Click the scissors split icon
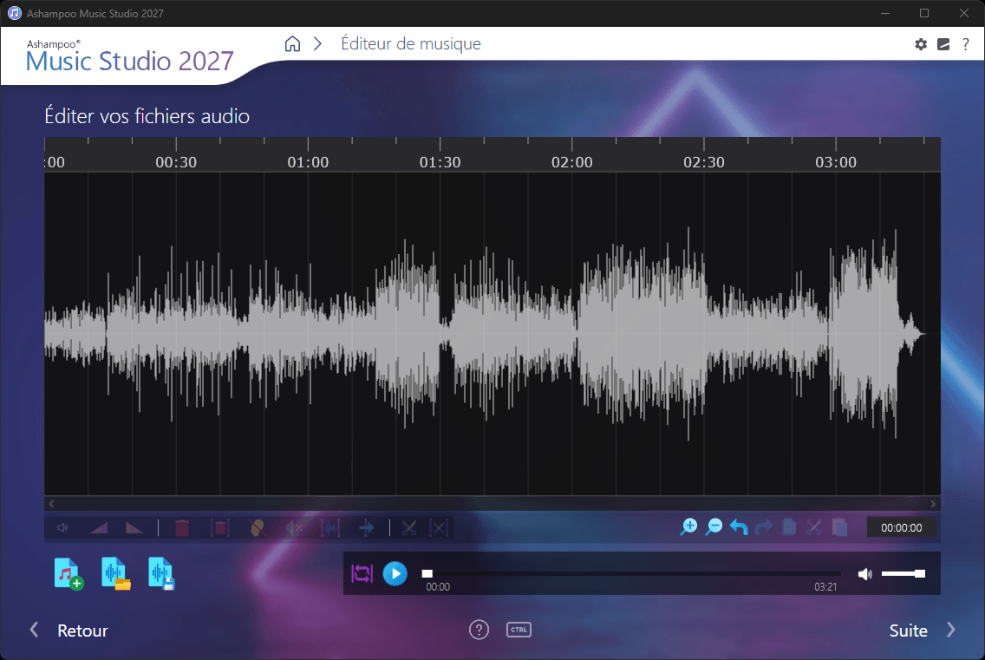This screenshot has height=660, width=985. click(409, 528)
